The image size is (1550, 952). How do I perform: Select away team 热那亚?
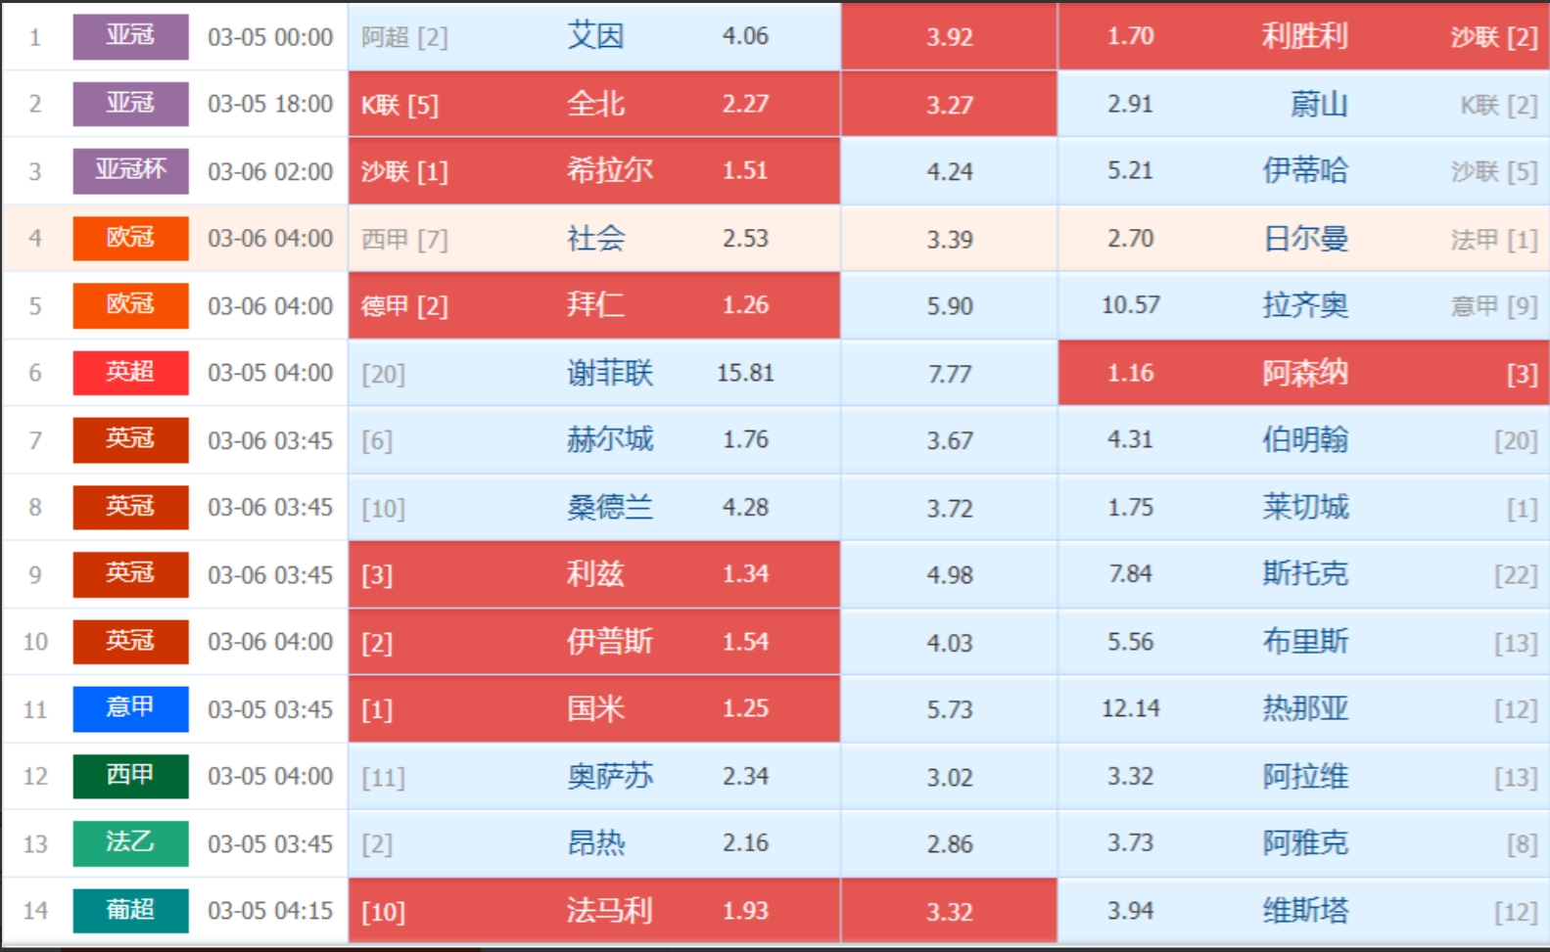1304,708
